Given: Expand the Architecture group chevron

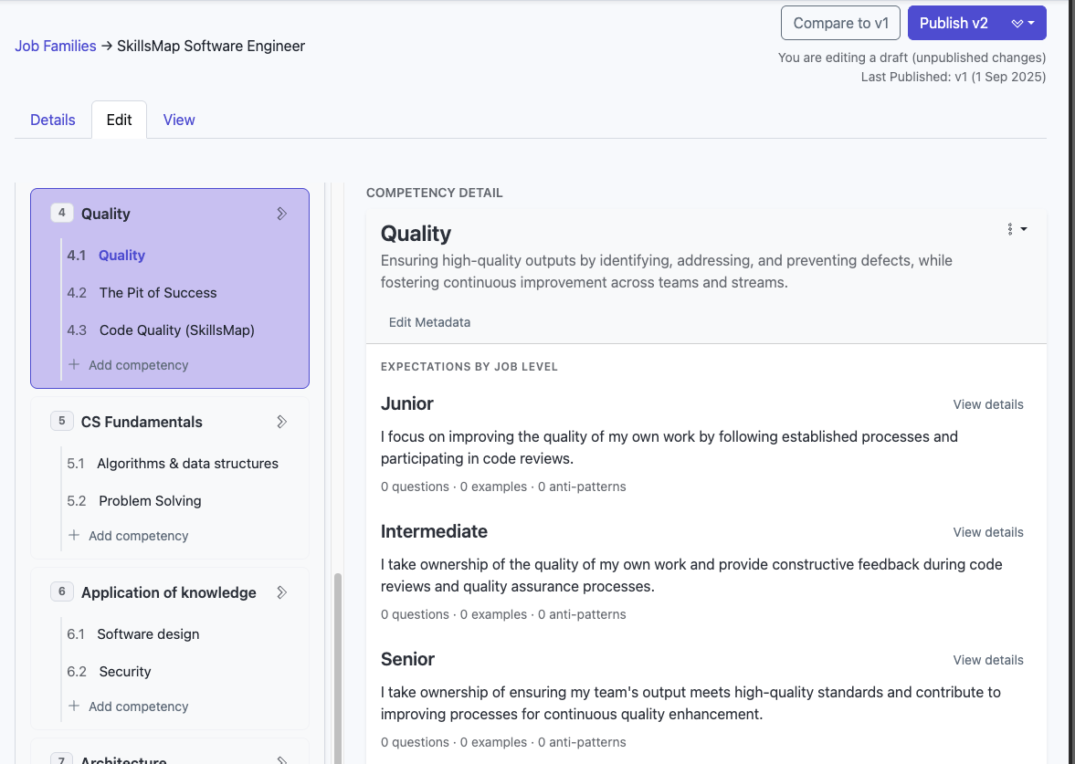Looking at the screenshot, I should tap(282, 759).
